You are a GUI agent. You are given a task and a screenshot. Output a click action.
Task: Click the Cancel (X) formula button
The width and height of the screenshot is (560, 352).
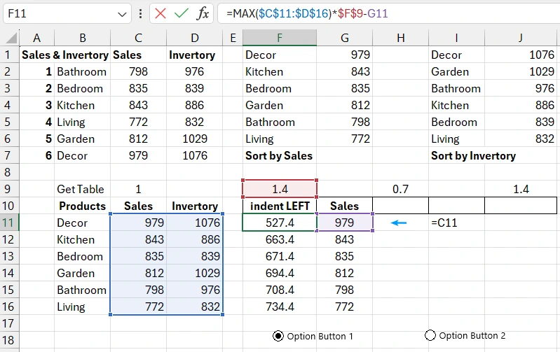point(161,13)
